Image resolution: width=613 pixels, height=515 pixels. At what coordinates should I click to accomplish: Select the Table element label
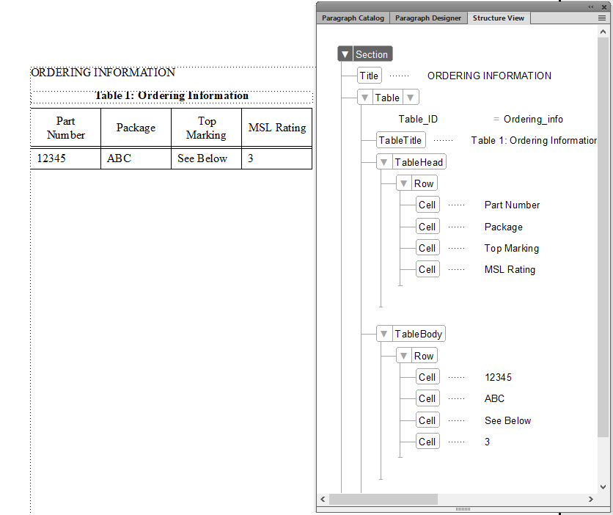pyautogui.click(x=387, y=98)
